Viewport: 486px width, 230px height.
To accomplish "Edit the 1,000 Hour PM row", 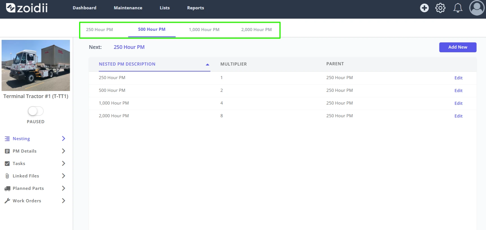I will click(458, 103).
